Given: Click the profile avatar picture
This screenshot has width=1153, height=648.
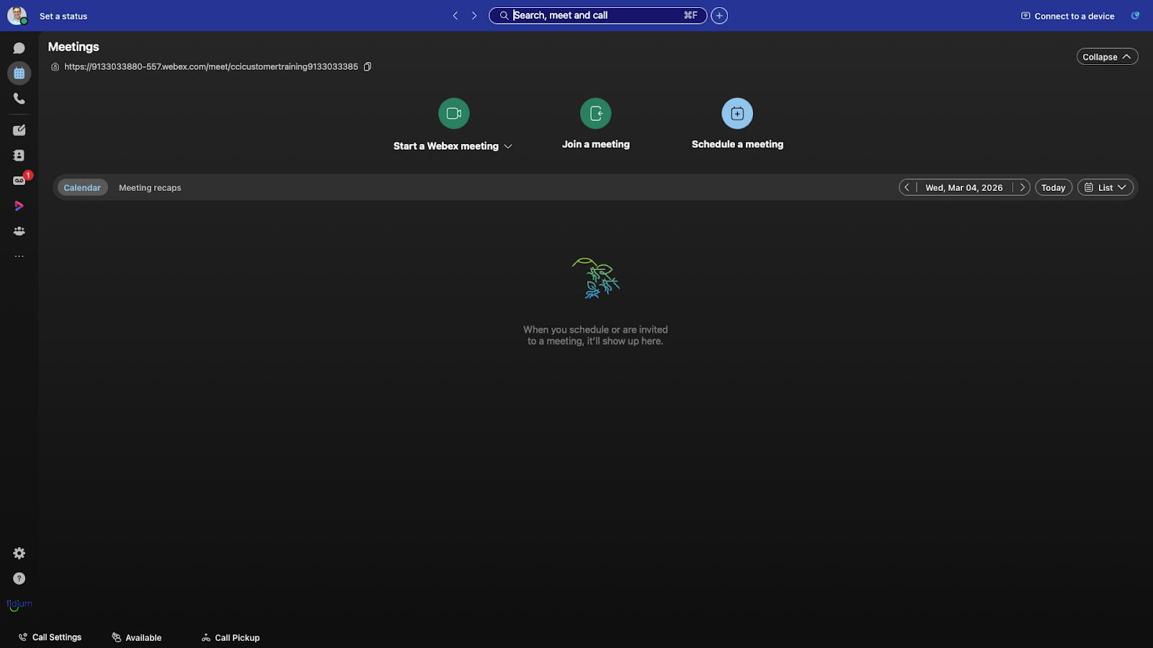Looking at the screenshot, I should point(17,16).
